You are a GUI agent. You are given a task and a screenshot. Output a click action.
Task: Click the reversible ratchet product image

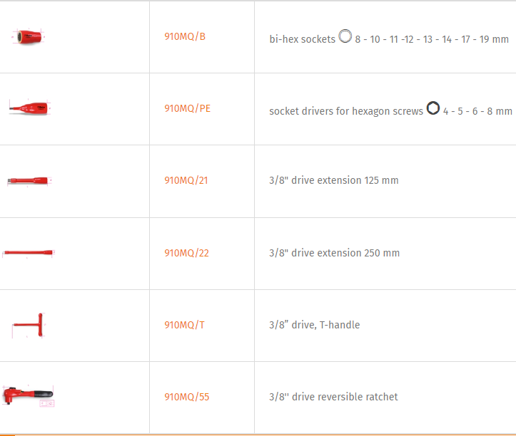click(x=29, y=394)
